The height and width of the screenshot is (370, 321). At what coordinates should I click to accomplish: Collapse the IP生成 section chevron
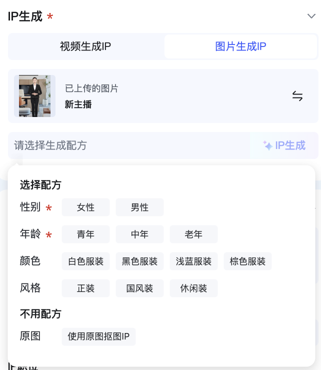(x=311, y=16)
